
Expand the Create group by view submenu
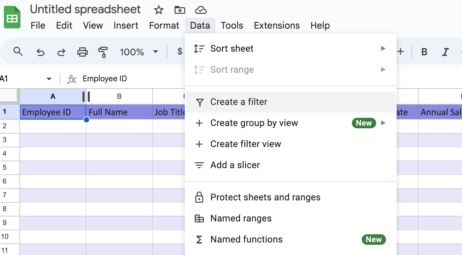[383, 123]
